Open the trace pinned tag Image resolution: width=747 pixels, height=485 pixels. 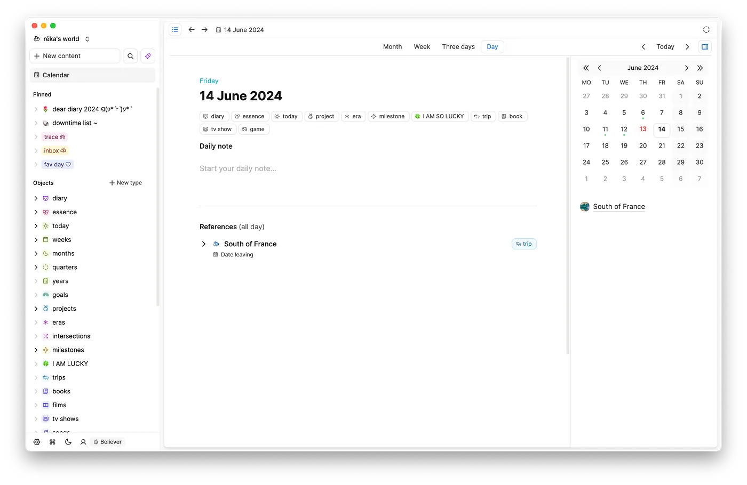(54, 137)
